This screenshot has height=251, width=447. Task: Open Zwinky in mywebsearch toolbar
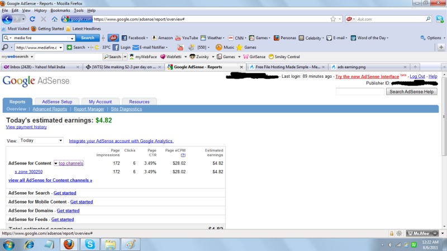click(199, 57)
